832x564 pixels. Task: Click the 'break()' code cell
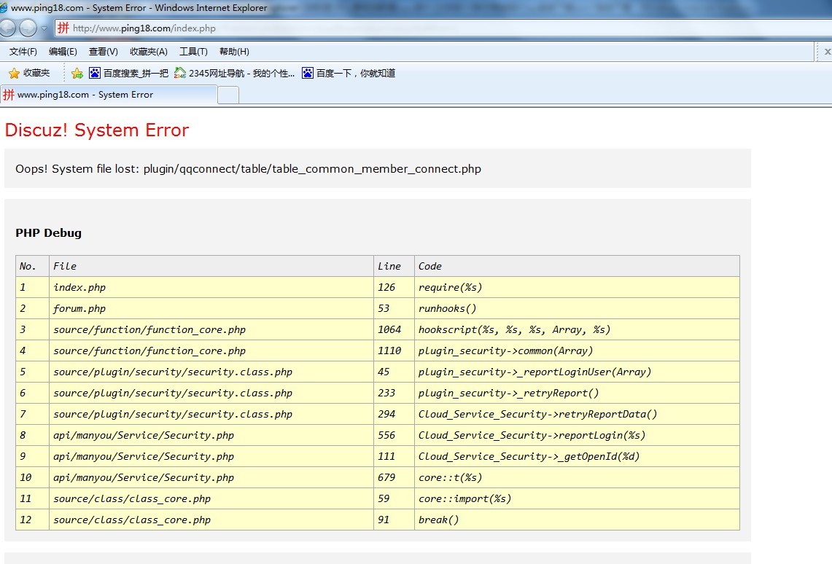(577, 520)
